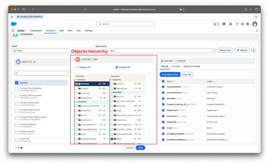Select the From Source Org option
269x164 pixels.
(x=170, y=75)
